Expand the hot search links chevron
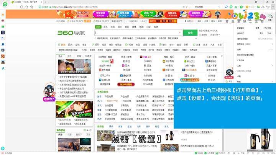This screenshot has width=276, height=155. point(196,38)
